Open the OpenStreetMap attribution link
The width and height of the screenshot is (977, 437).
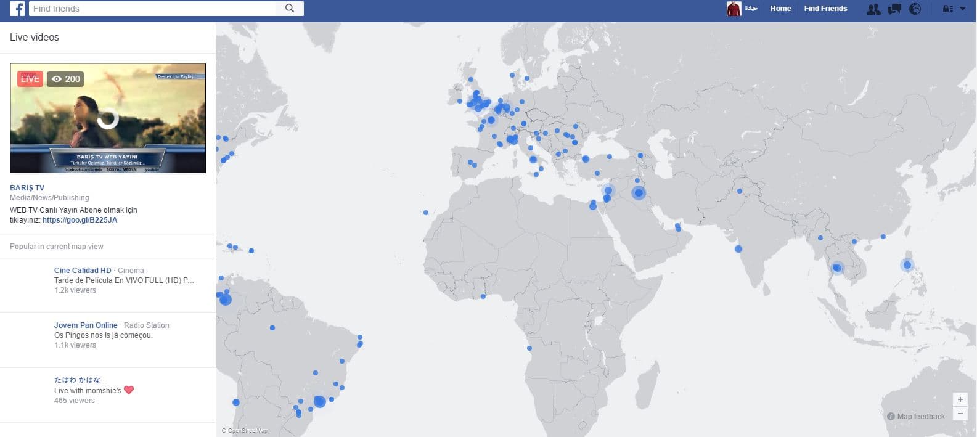click(x=247, y=431)
